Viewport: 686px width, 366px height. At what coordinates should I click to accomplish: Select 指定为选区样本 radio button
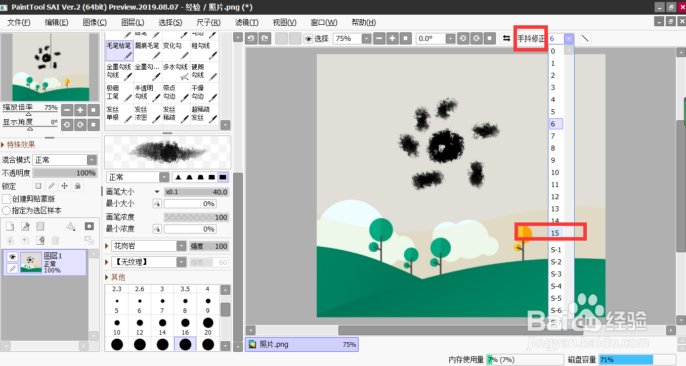click(x=7, y=210)
